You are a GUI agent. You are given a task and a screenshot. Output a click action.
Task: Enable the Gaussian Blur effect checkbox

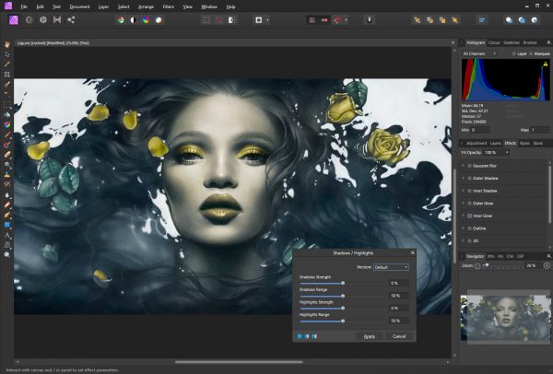coord(469,166)
